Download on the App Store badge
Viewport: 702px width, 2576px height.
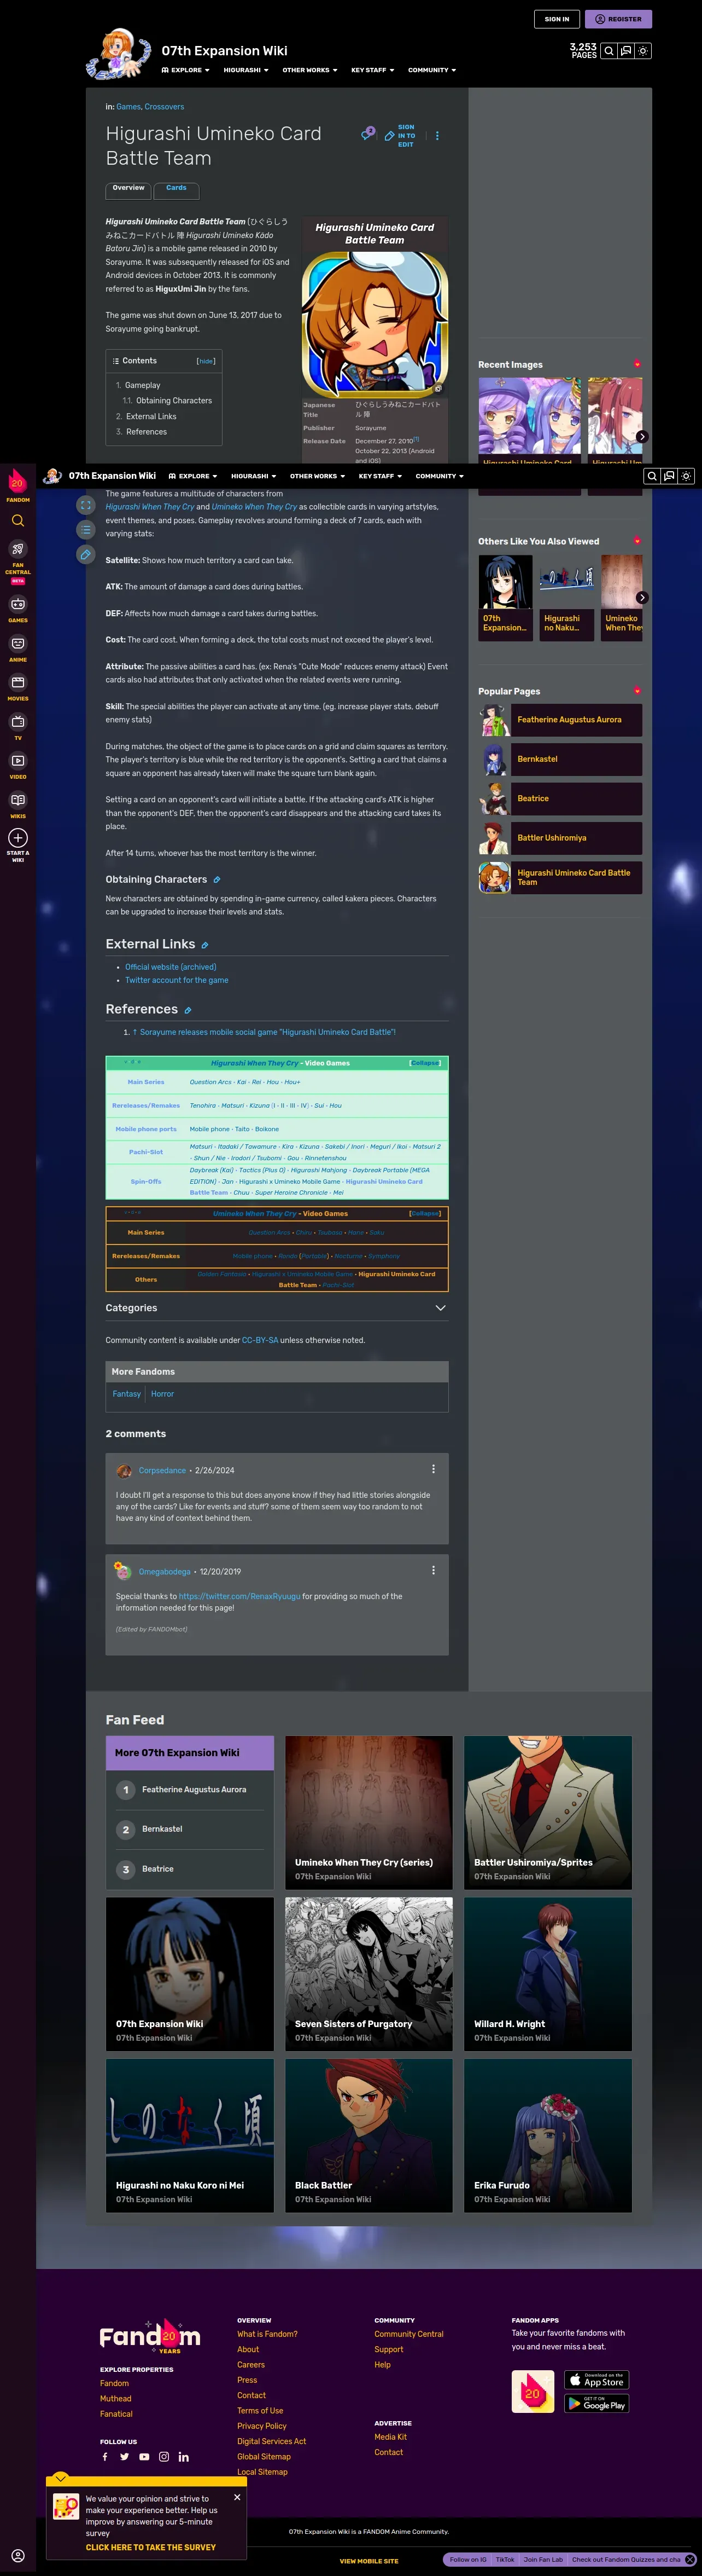coord(596,2380)
